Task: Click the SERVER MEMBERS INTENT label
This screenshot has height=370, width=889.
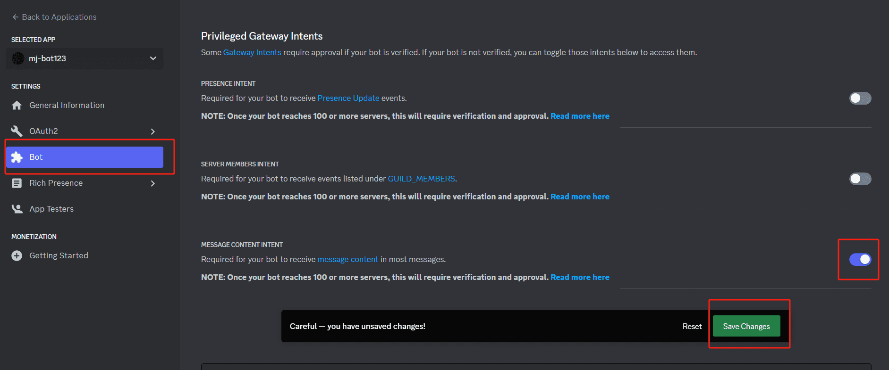Action: (x=240, y=164)
